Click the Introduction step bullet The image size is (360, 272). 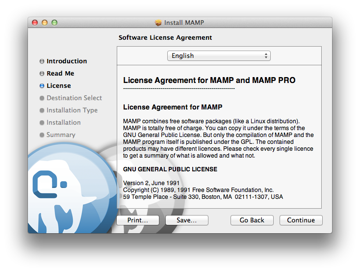pos(42,61)
